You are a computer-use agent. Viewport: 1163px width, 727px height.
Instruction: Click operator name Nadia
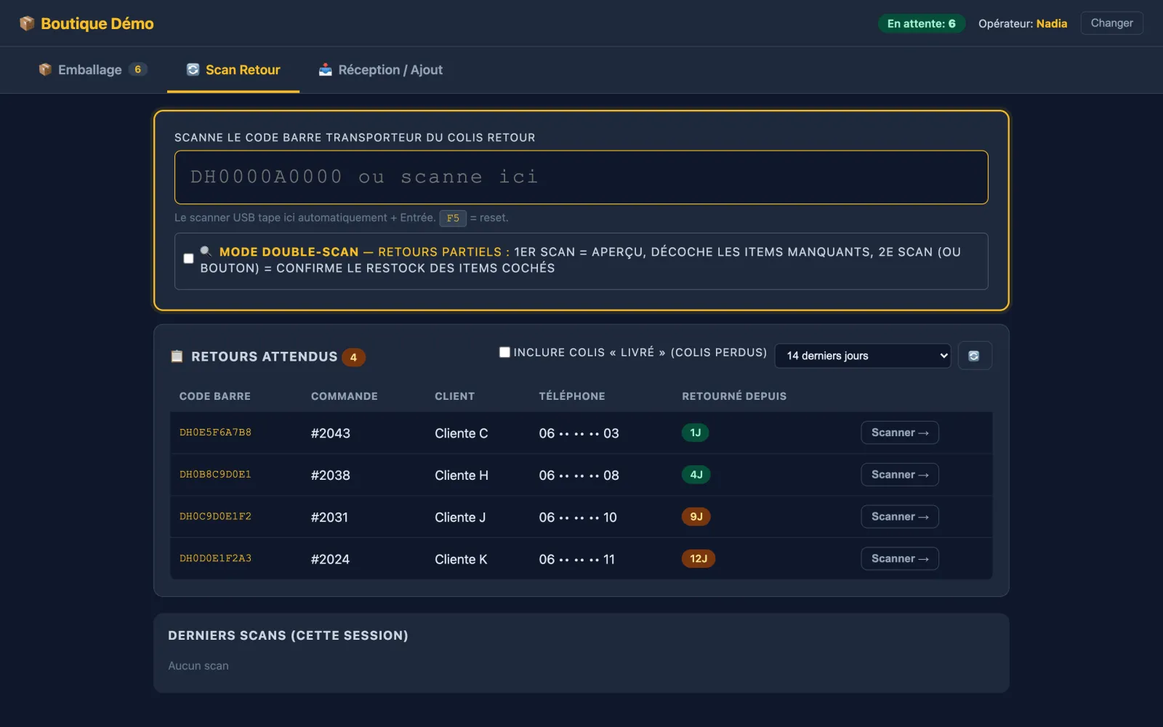coord(1052,23)
